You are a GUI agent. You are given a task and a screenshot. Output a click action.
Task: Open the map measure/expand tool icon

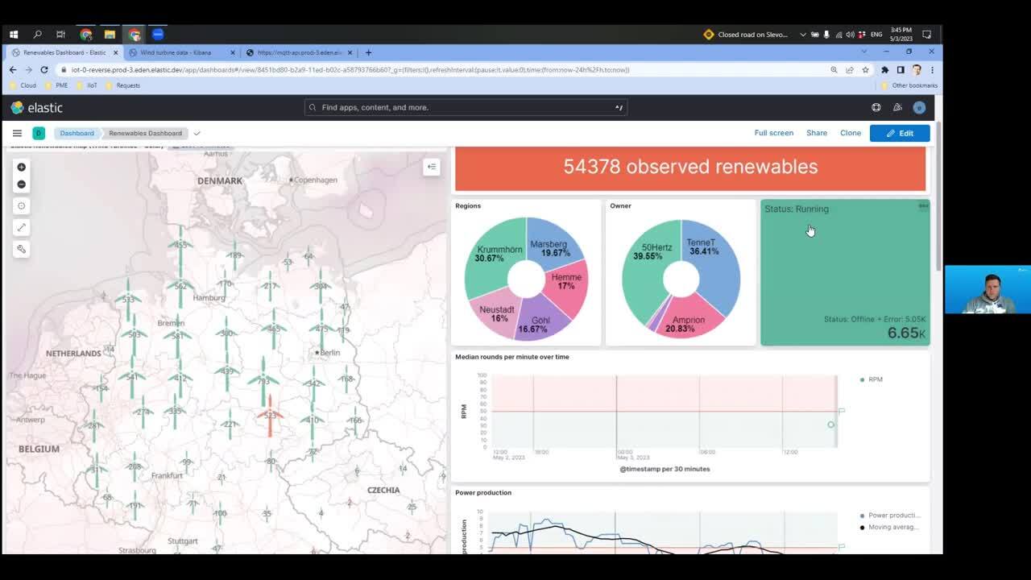[x=22, y=227]
